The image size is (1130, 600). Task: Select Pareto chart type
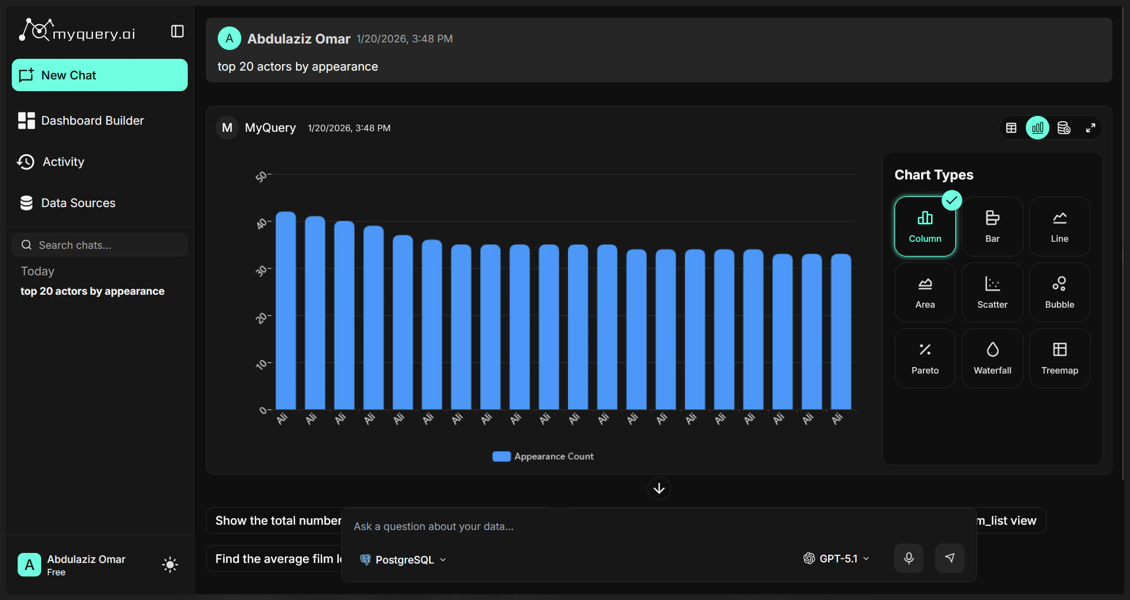(925, 358)
